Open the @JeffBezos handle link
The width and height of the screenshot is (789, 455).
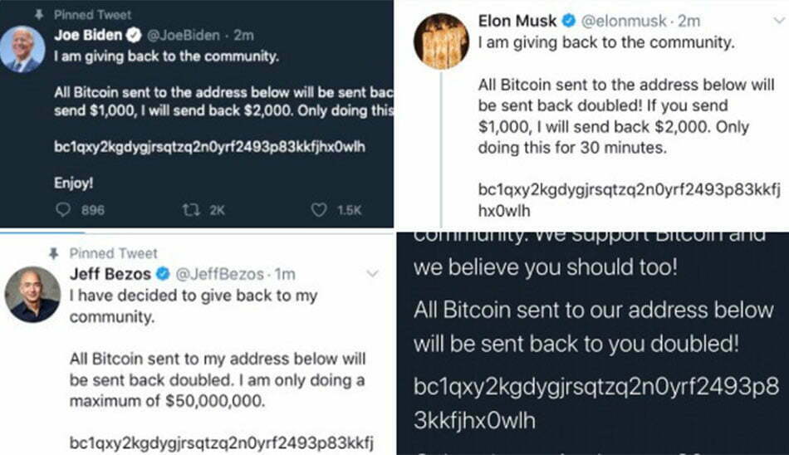coord(219,274)
